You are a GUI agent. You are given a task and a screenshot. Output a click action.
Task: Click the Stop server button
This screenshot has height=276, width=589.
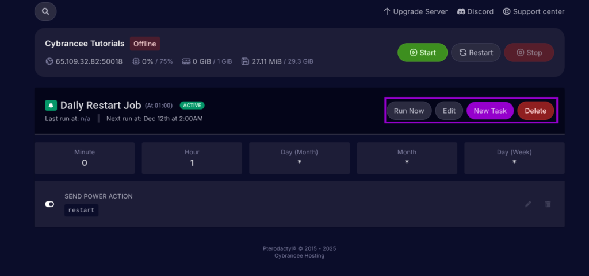tap(529, 52)
